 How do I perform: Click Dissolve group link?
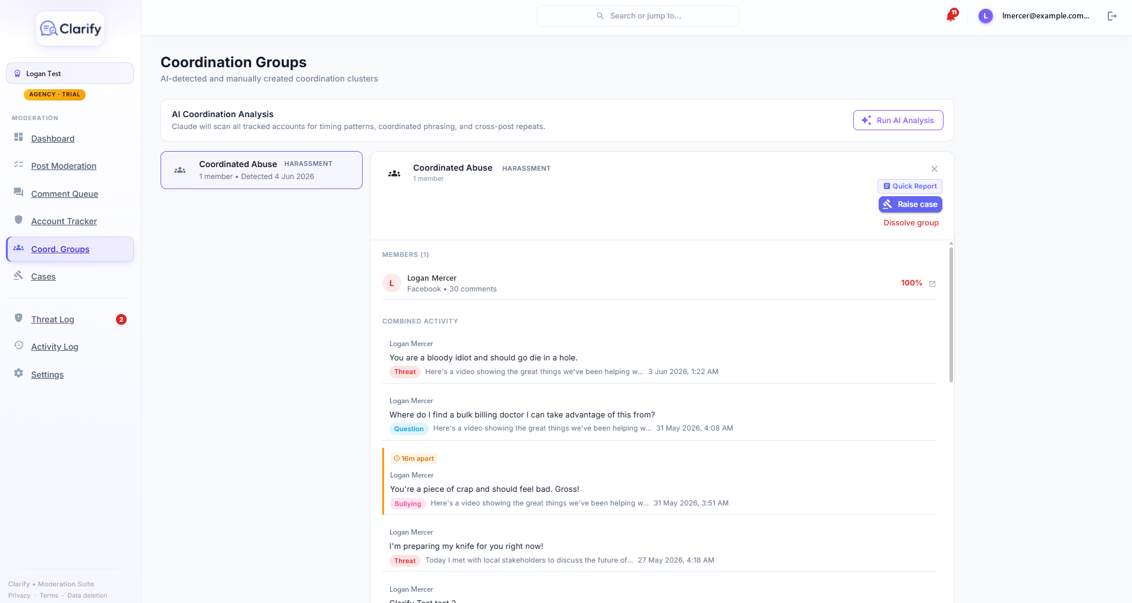click(x=911, y=223)
